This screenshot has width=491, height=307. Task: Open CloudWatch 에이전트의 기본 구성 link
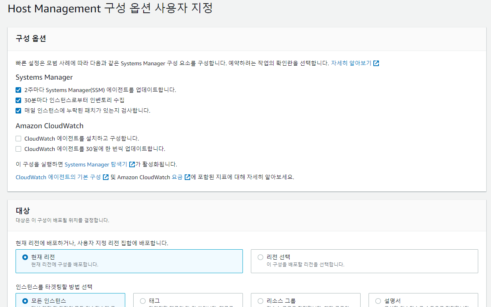[58, 177]
